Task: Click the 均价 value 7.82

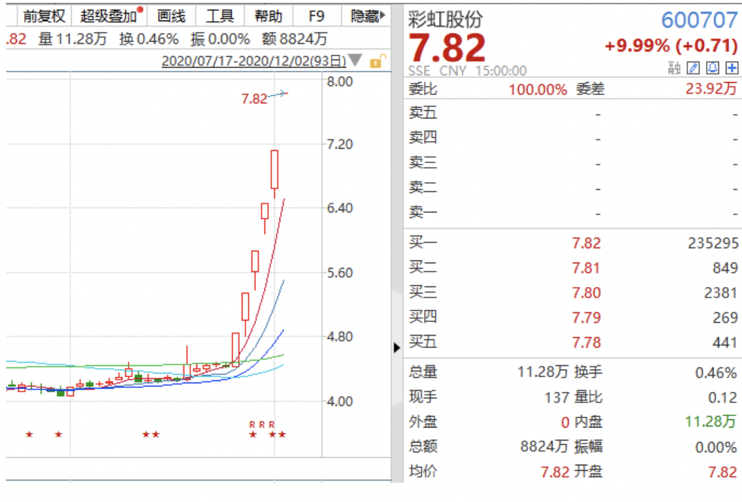Action: 555,472
